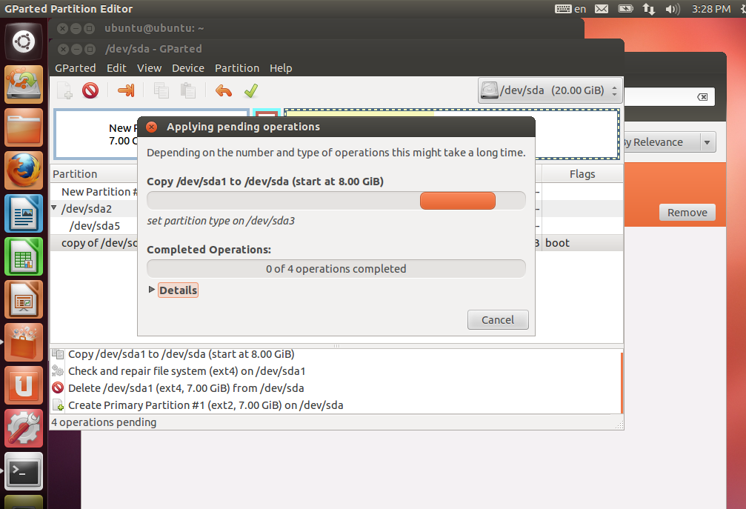Image resolution: width=746 pixels, height=509 pixels.
Task: Open the Help menu
Action: click(281, 68)
